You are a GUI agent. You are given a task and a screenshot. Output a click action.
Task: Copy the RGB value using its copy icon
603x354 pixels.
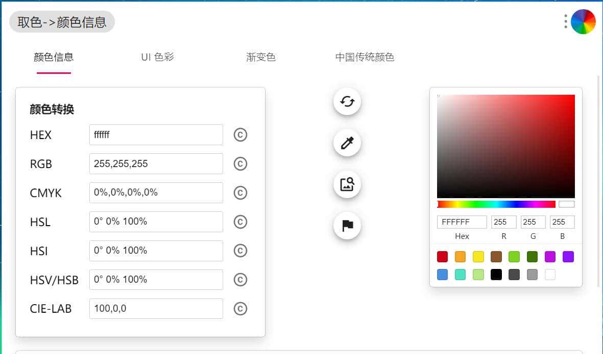240,164
